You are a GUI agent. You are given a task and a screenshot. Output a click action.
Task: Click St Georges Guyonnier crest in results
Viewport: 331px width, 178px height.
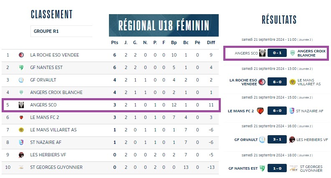[x=292, y=168]
